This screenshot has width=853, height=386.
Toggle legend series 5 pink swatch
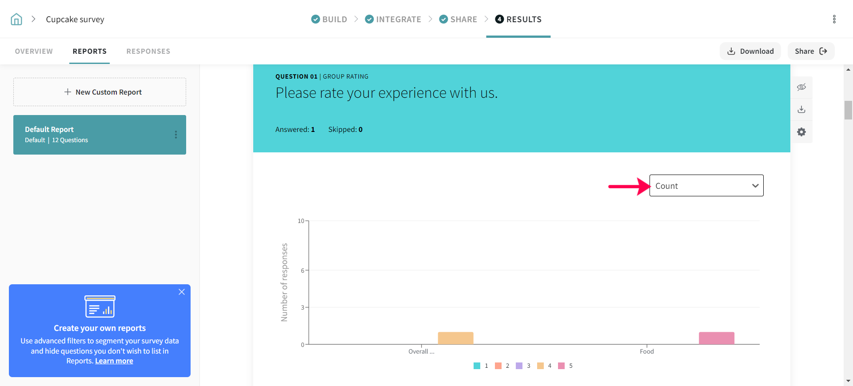(x=561, y=366)
